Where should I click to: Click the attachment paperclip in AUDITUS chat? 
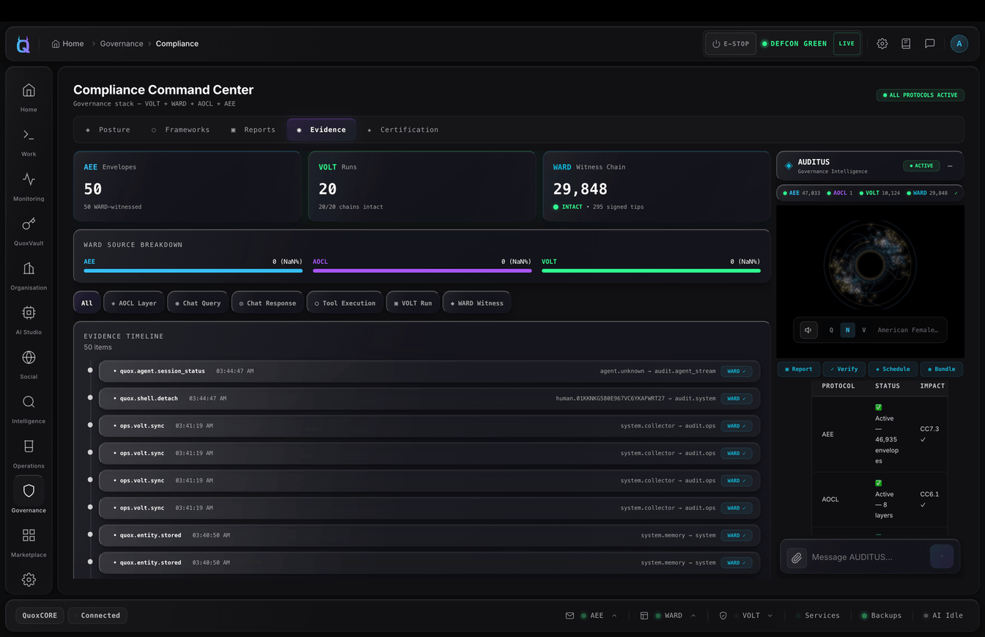pos(797,557)
